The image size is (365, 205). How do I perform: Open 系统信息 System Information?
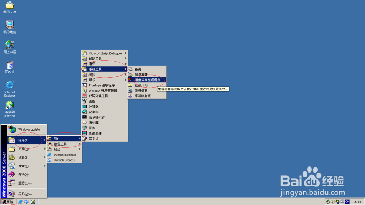147,91
